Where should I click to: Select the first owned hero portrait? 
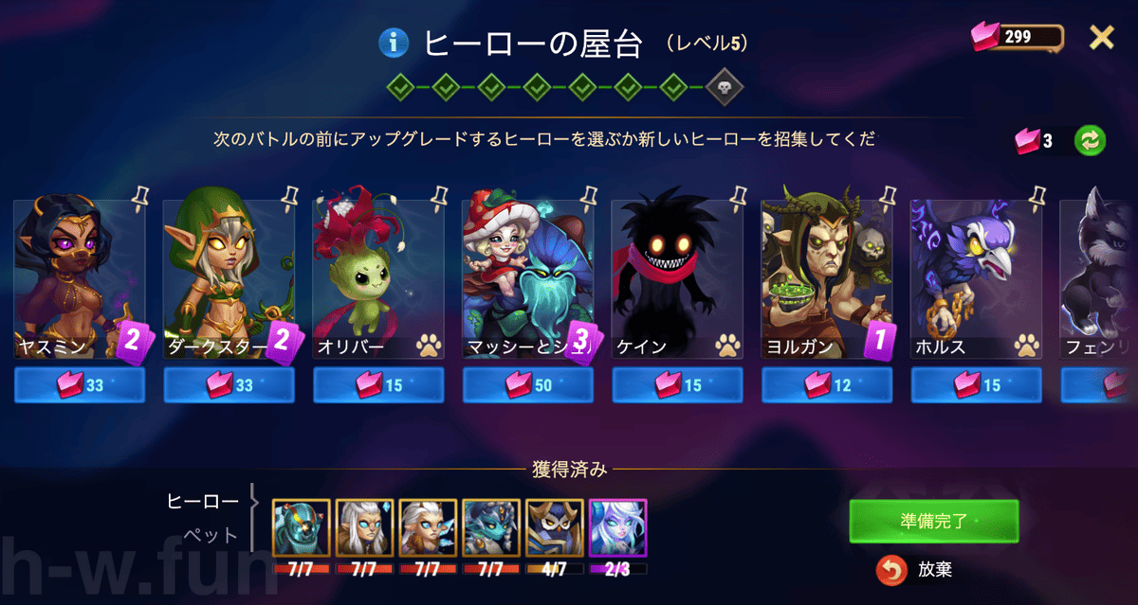301,527
